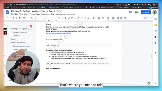Viewport: 162px width, 91px height.
Task: Click the Redo icon in toolbar
Action: click(10, 18)
